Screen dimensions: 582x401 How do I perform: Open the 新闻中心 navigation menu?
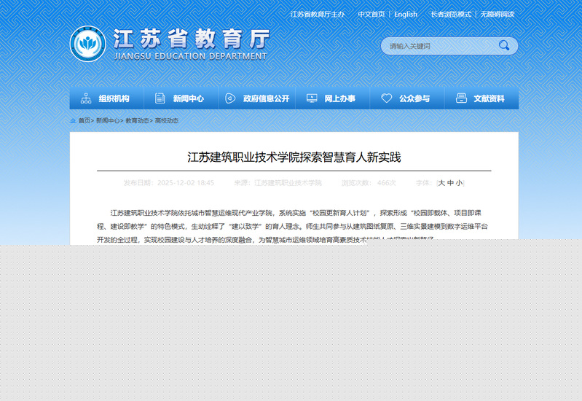pyautogui.click(x=188, y=98)
